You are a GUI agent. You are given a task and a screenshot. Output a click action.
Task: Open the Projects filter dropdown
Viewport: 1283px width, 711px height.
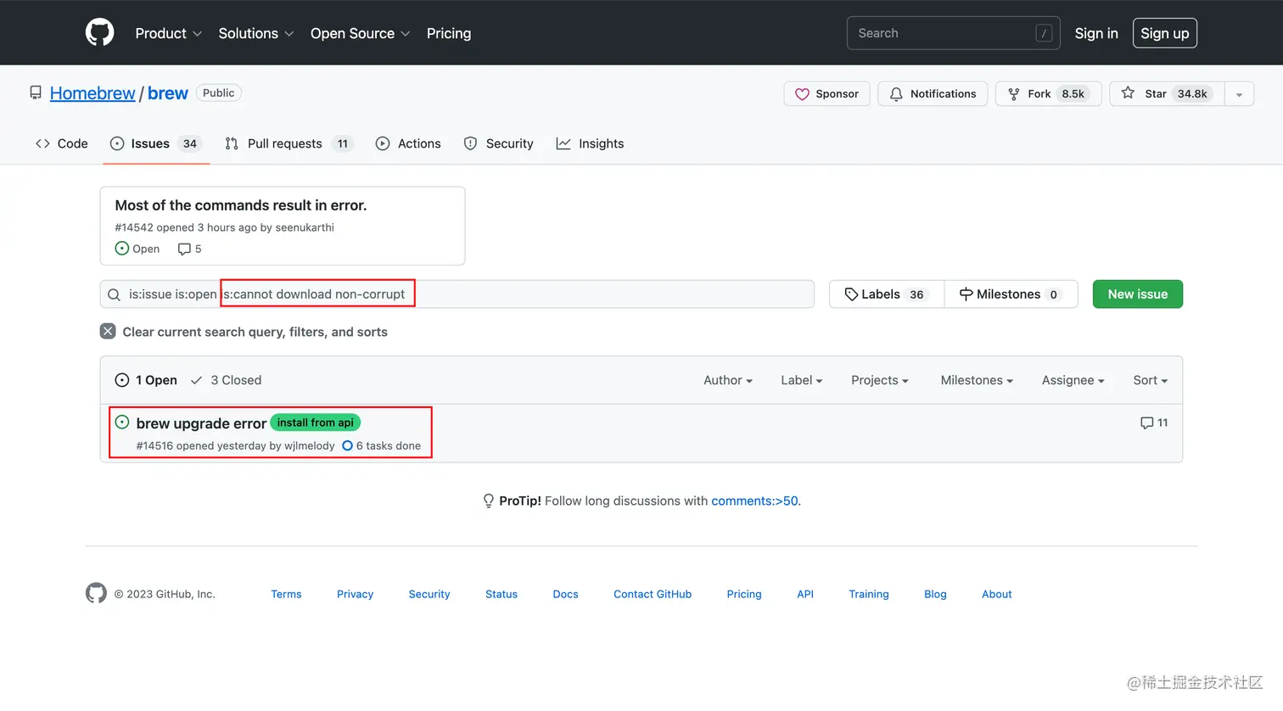click(x=880, y=380)
